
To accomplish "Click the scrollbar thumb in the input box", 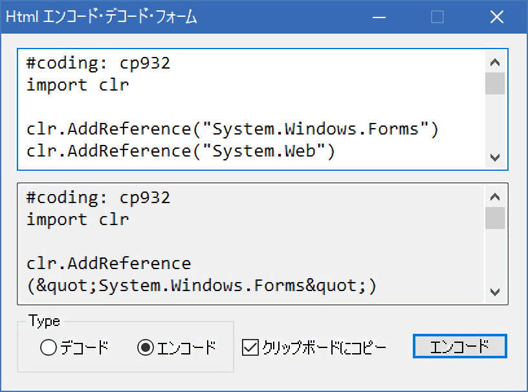I will [495, 84].
